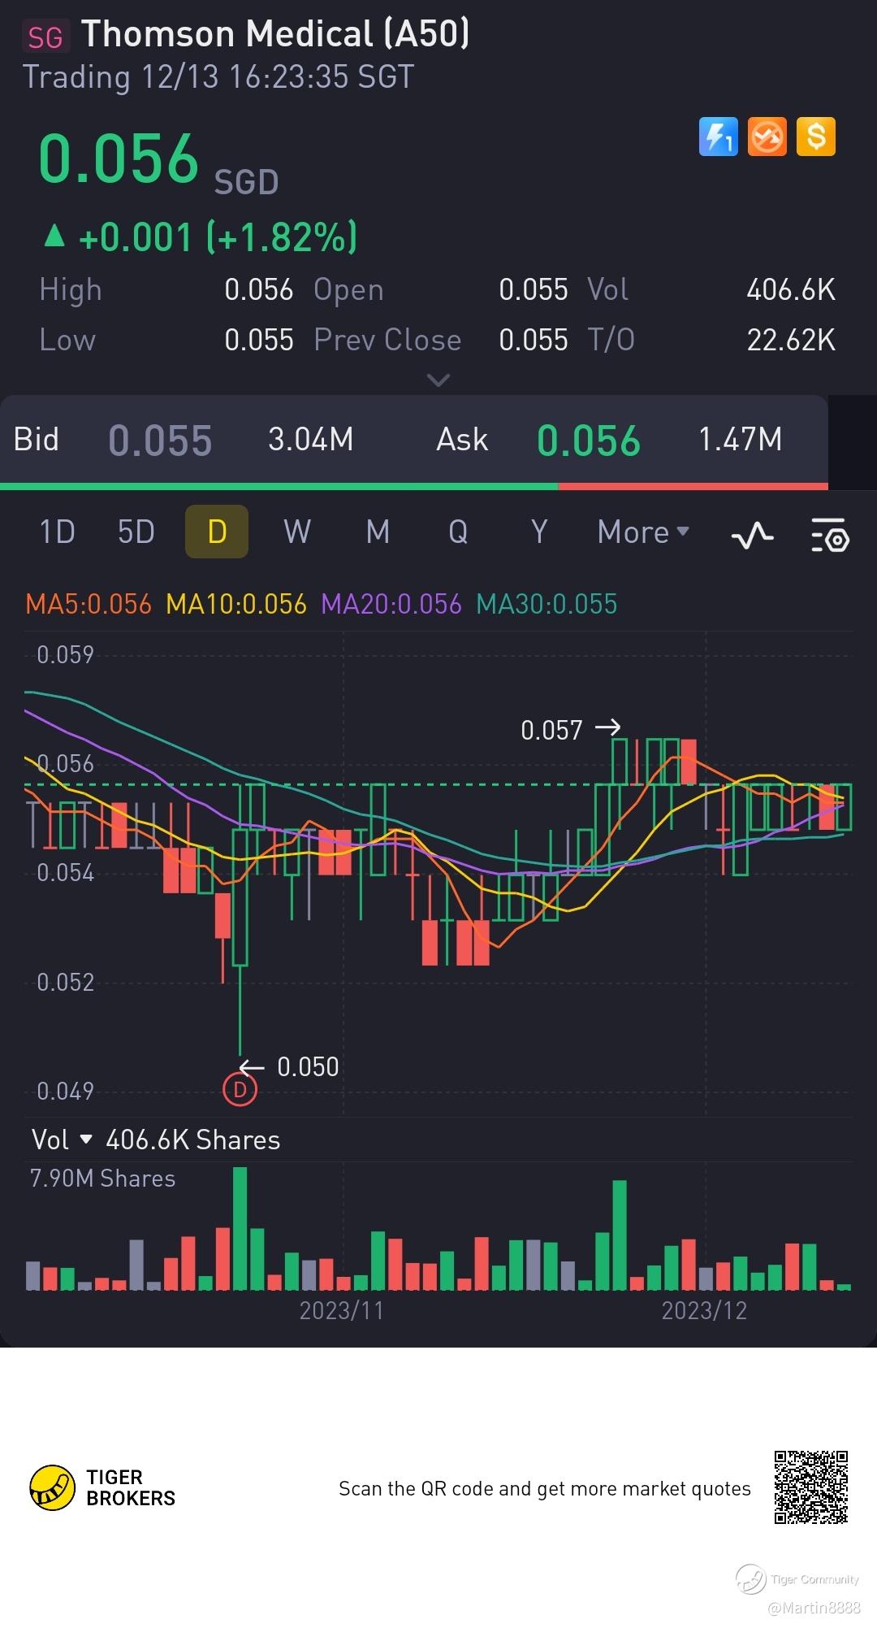Tap the bid-ask ratio bar
This screenshot has height=1628, width=877.
(x=414, y=486)
